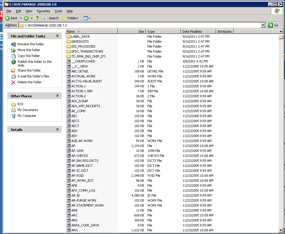This screenshot has height=234, width=285.
Task: Open the Tools menu
Action: (x=58, y=11)
